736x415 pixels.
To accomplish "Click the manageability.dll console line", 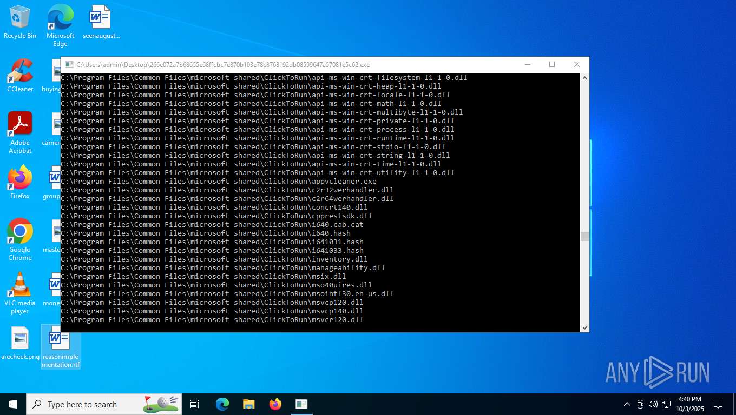I will pyautogui.click(x=223, y=268).
